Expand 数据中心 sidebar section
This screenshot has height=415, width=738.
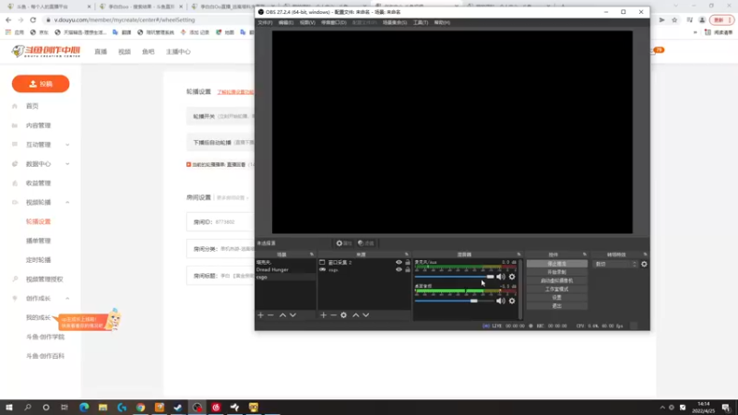tap(67, 164)
